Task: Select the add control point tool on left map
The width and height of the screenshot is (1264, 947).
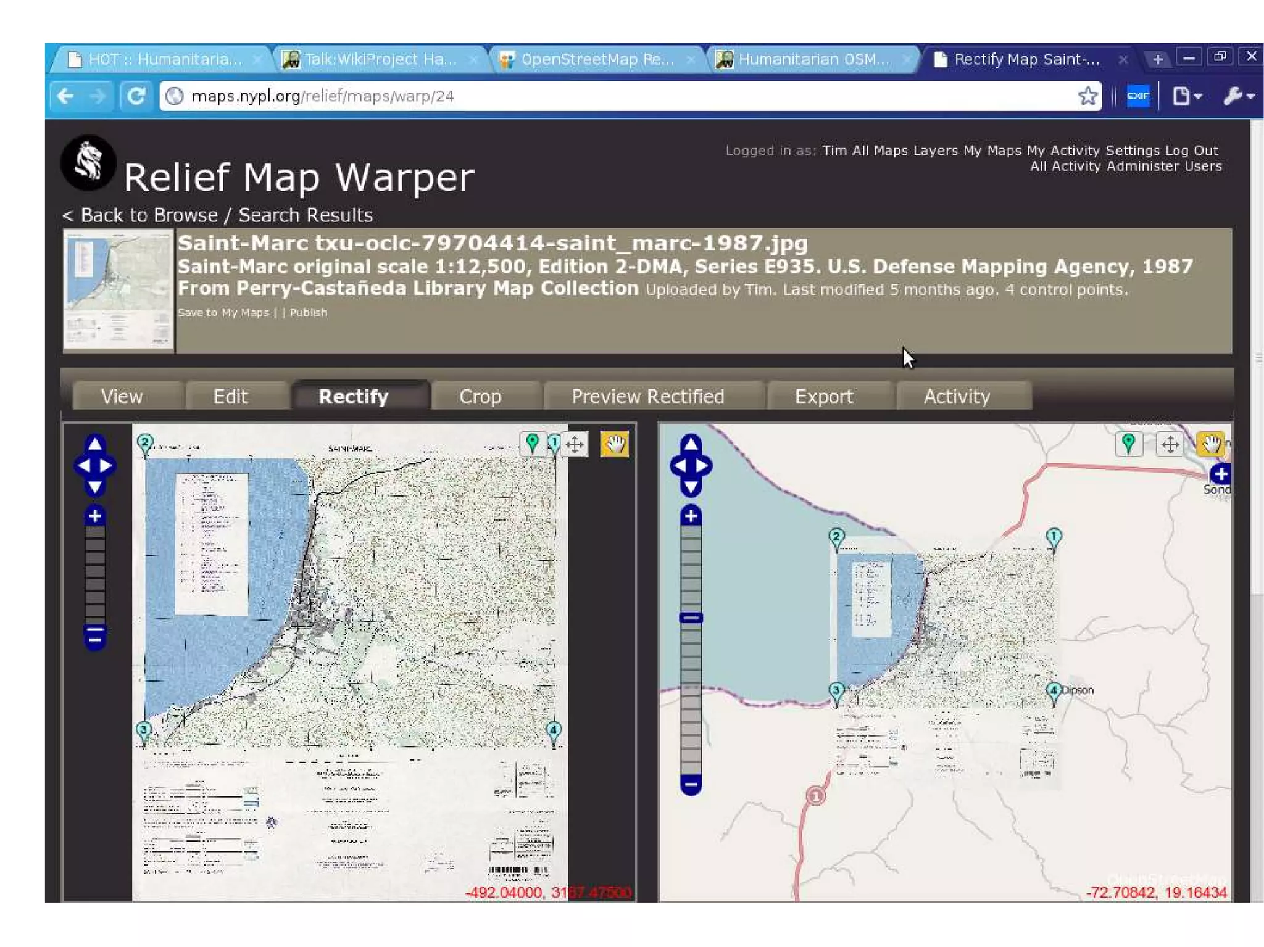Action: pyautogui.click(x=533, y=443)
